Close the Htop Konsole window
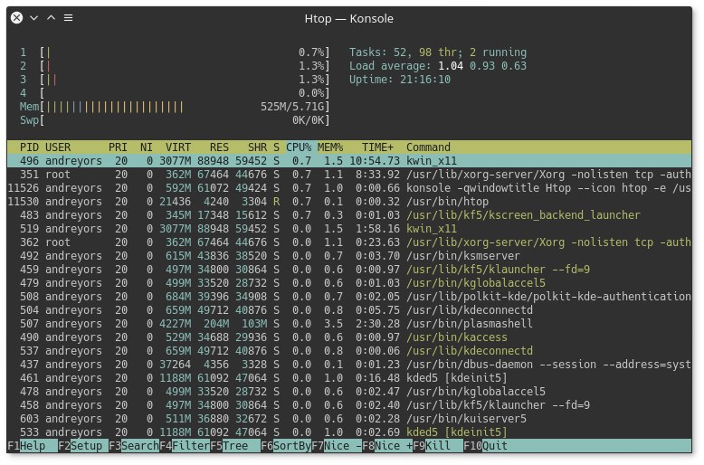This screenshot has height=465, width=704. (x=16, y=18)
